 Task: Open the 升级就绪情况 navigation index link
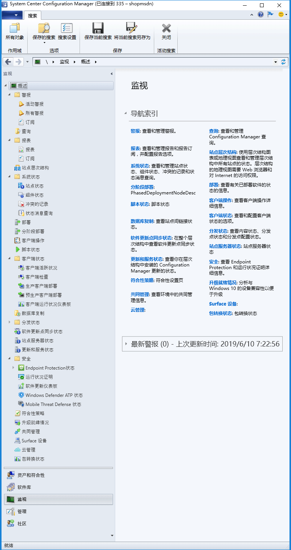pyautogui.click(x=223, y=283)
